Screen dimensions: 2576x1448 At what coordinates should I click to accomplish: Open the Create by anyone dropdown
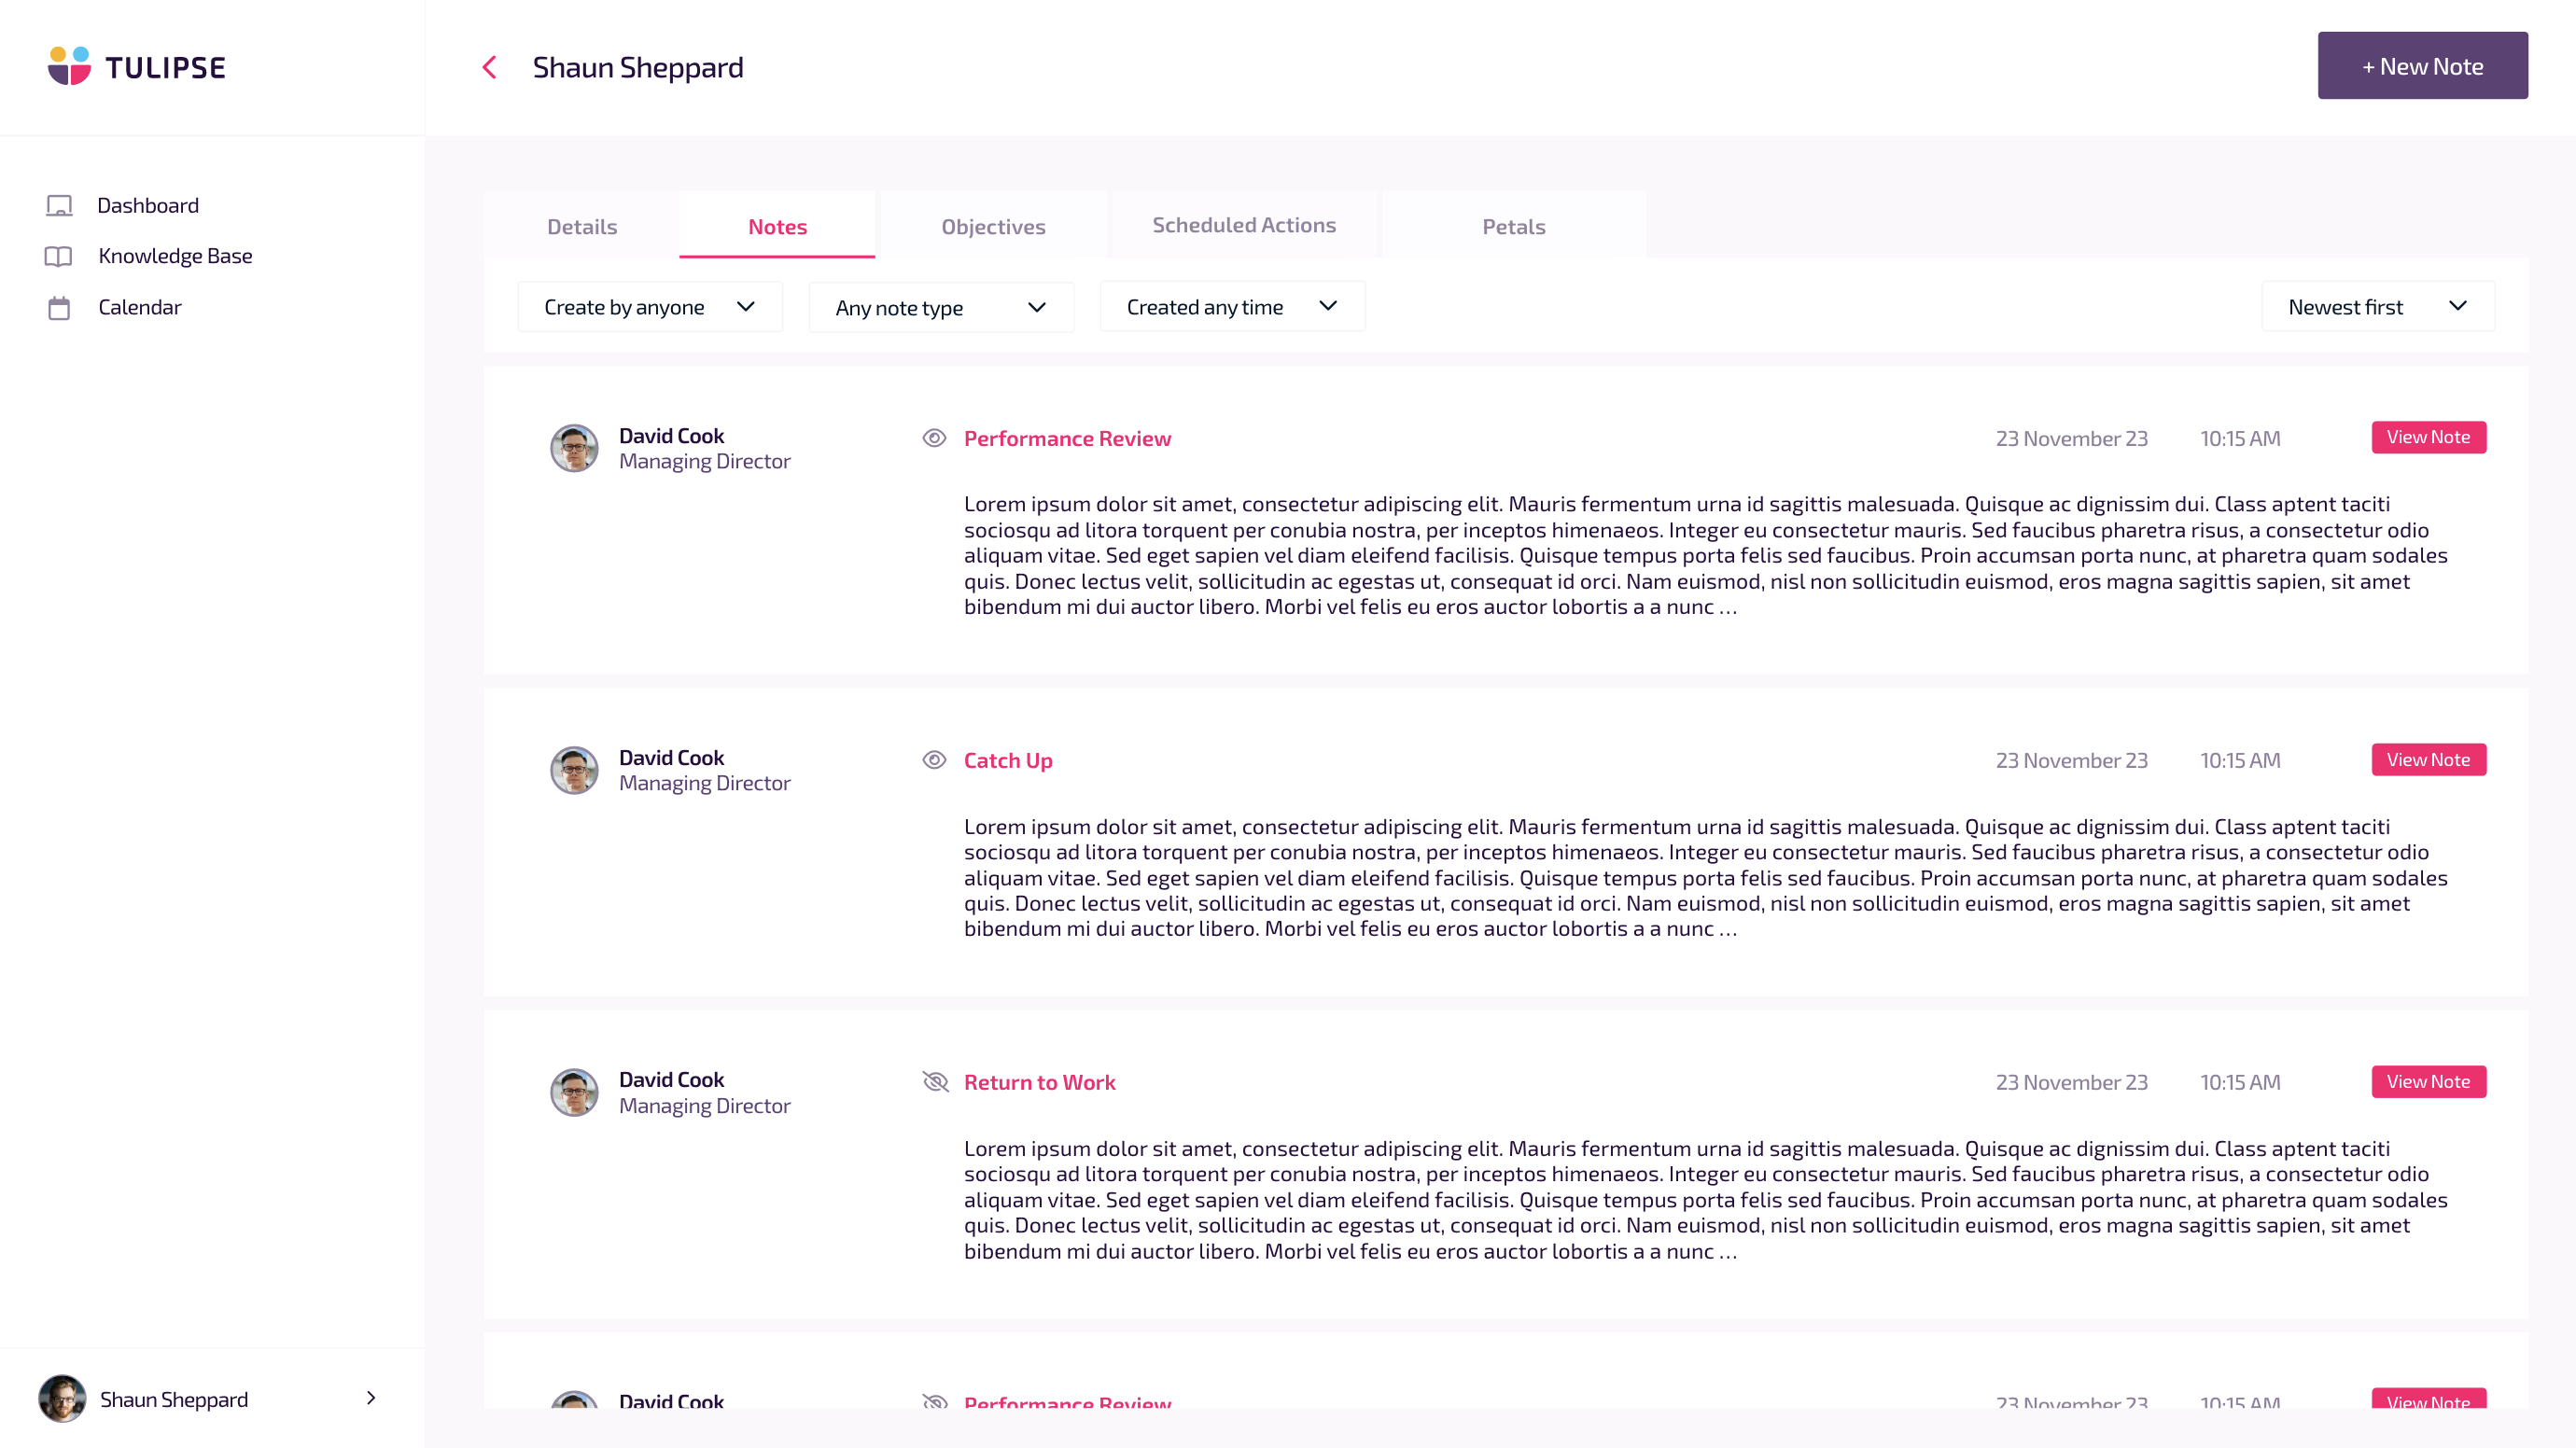(650, 307)
